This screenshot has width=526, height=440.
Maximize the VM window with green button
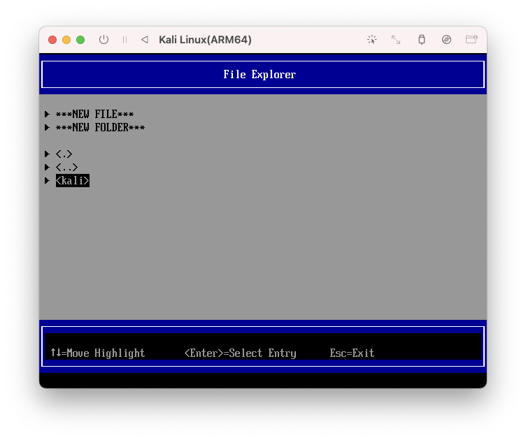coord(80,40)
